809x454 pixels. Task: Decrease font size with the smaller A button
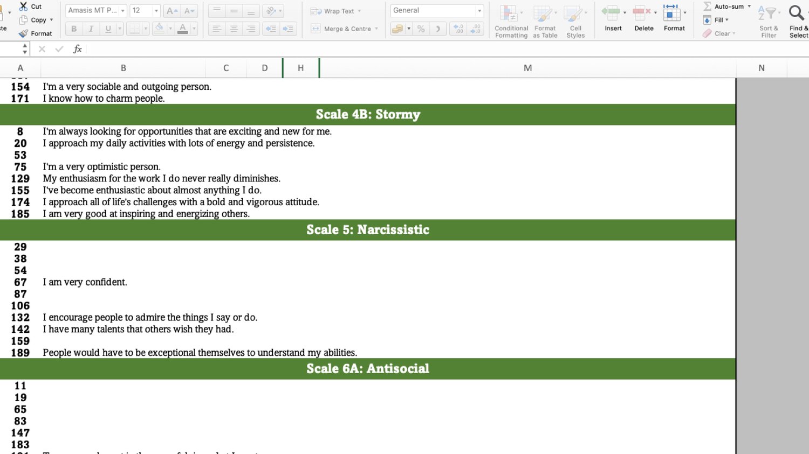[189, 11]
